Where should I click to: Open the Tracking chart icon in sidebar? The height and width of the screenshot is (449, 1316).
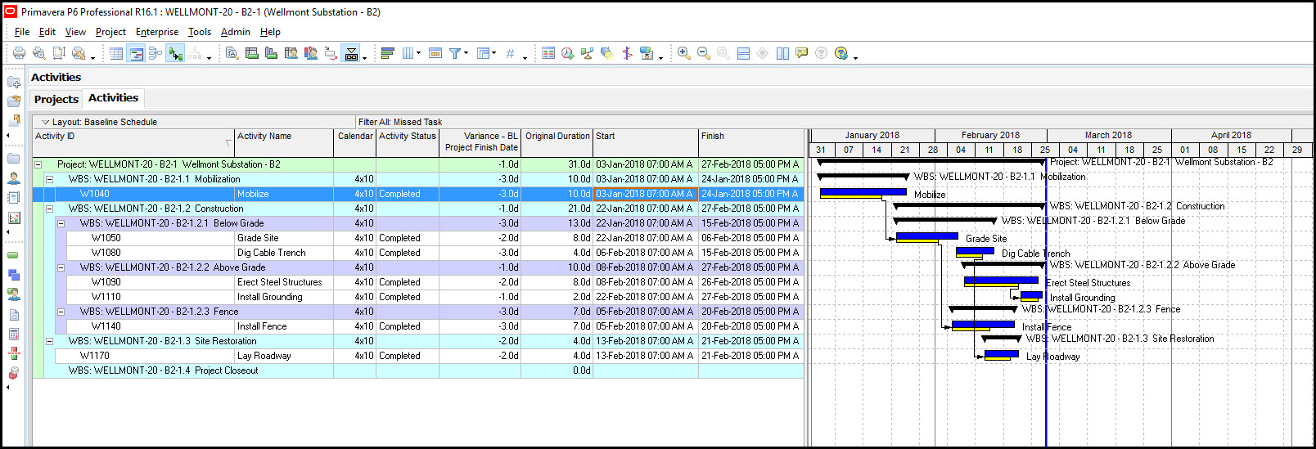click(14, 218)
